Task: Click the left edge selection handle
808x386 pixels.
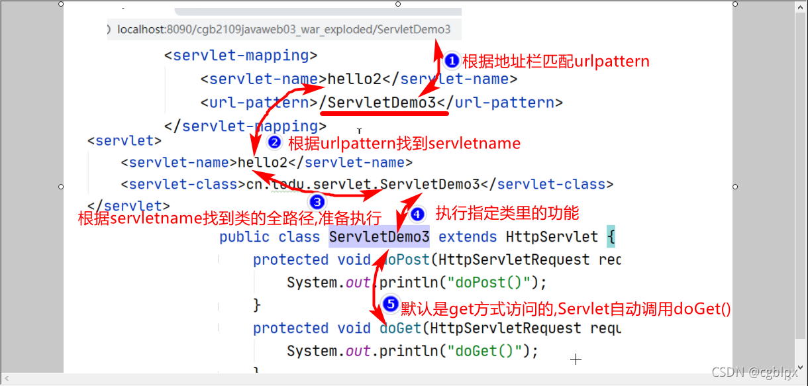Action: 60,186
